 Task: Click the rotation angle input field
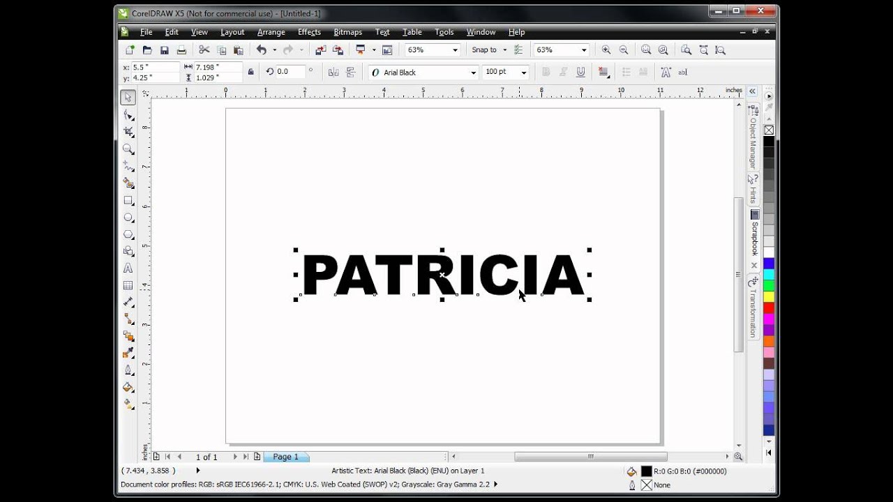(x=290, y=72)
